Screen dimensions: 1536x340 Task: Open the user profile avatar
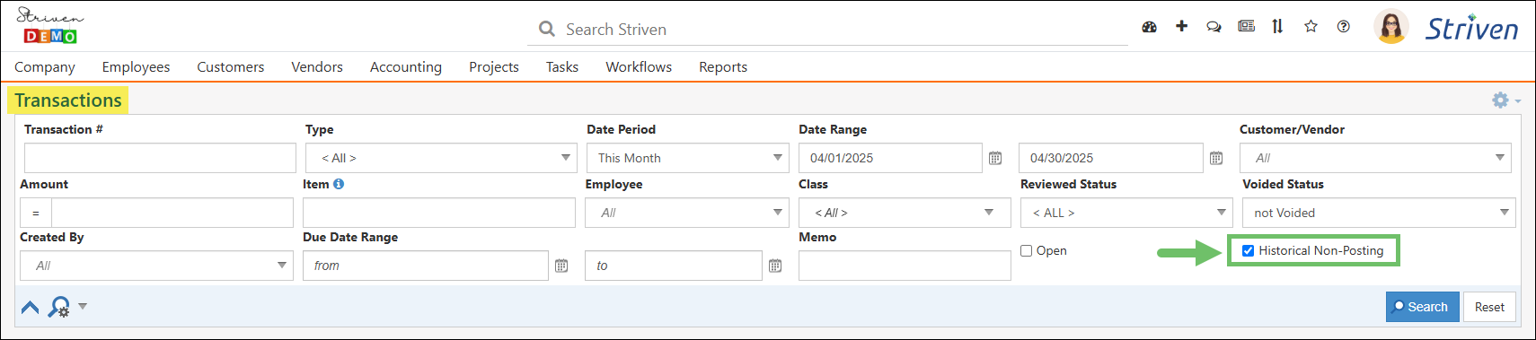point(1391,27)
